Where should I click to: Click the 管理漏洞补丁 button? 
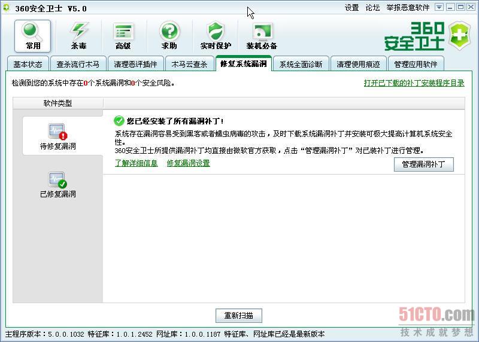pos(424,164)
